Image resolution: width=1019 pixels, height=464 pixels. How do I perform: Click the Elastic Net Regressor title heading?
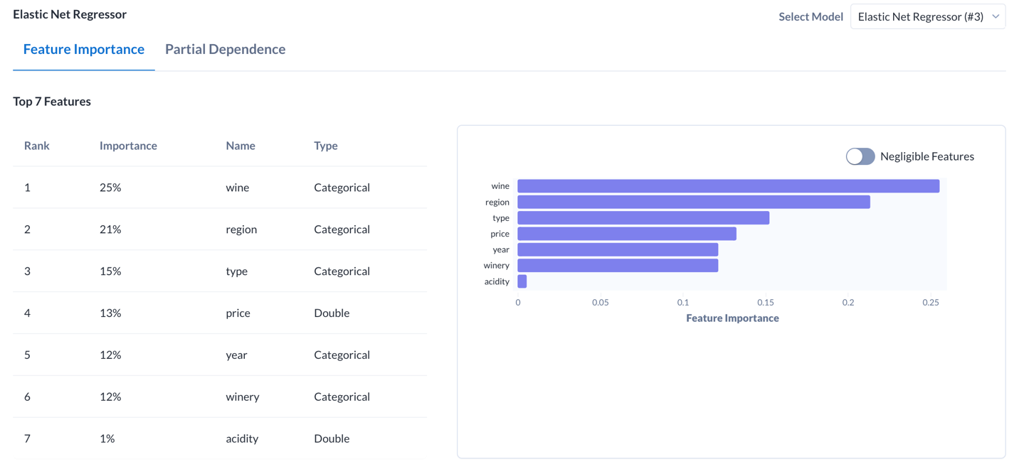click(x=69, y=14)
